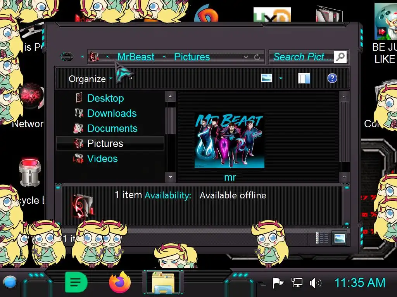Screen dimensions: 397x297
Task: Click the Search Pictures input field
Action: 302,57
